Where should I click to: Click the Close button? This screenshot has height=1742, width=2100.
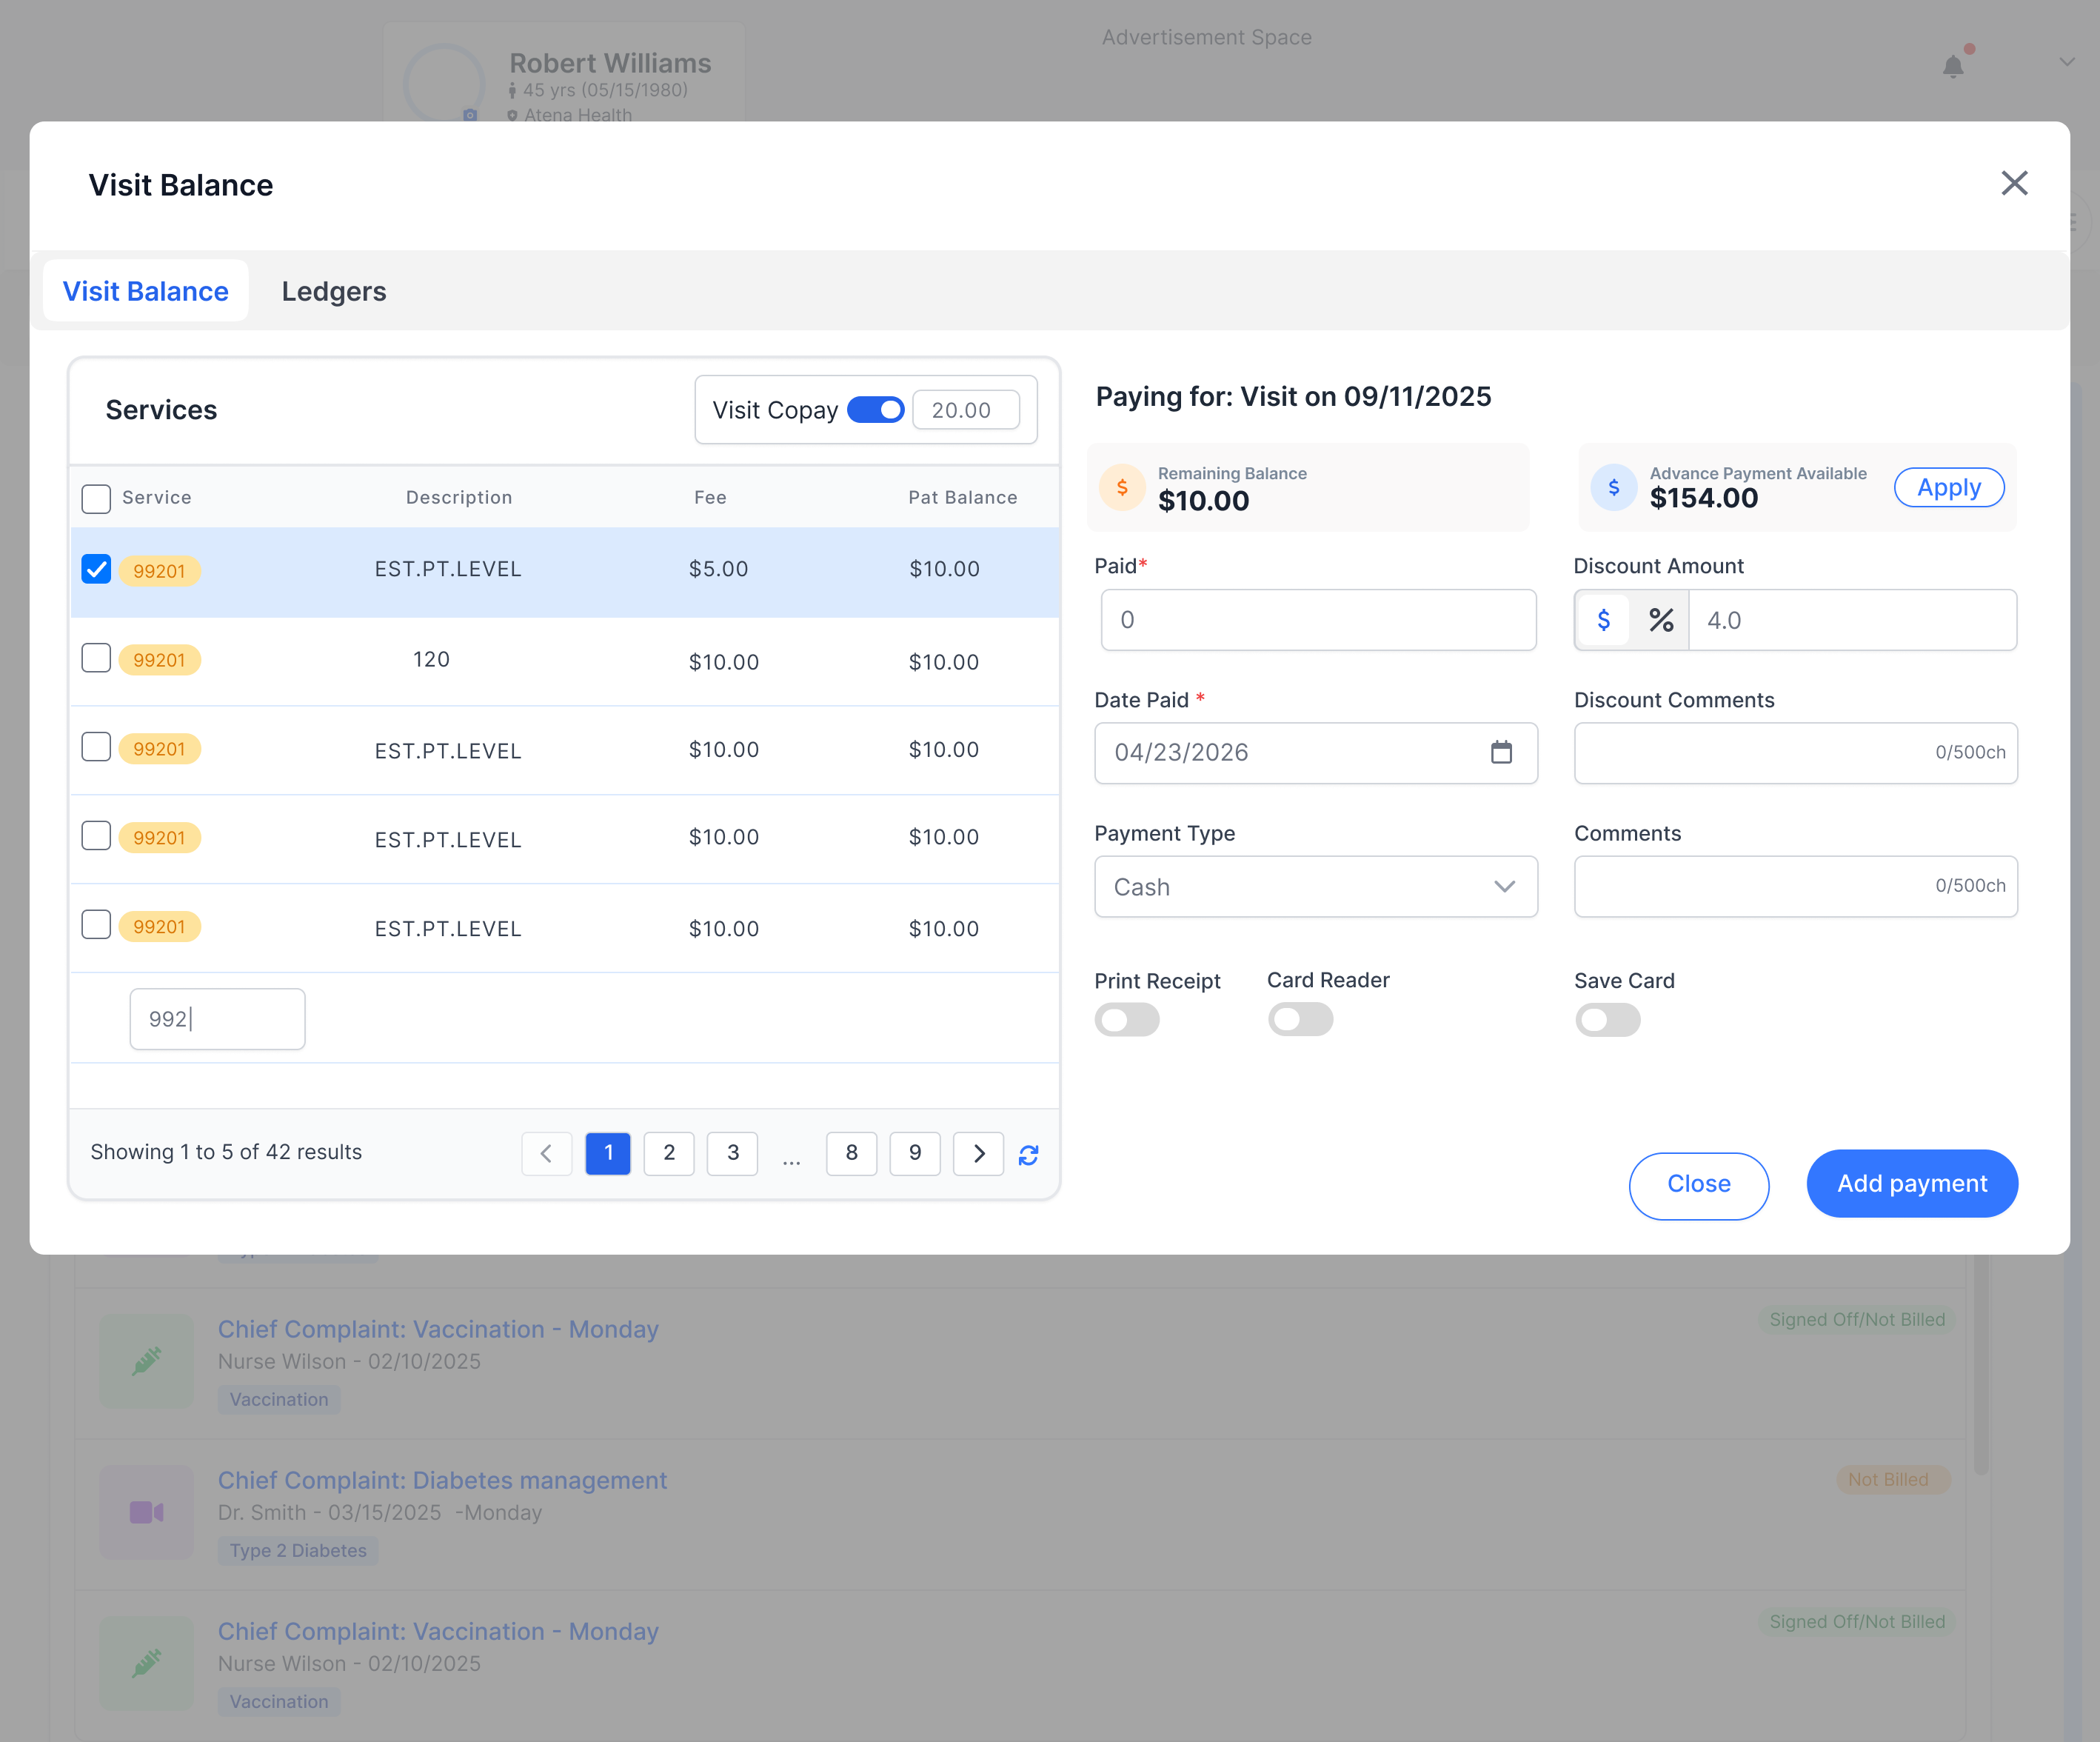pyautogui.click(x=1699, y=1184)
